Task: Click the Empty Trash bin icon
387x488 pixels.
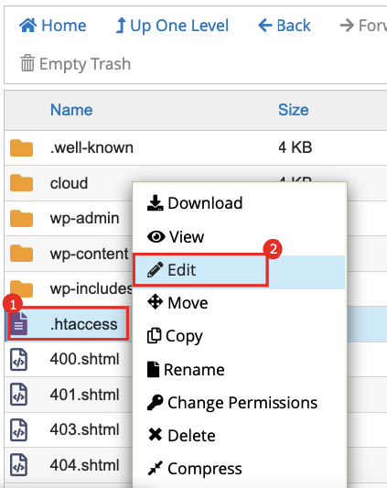Action: pyautogui.click(x=27, y=63)
